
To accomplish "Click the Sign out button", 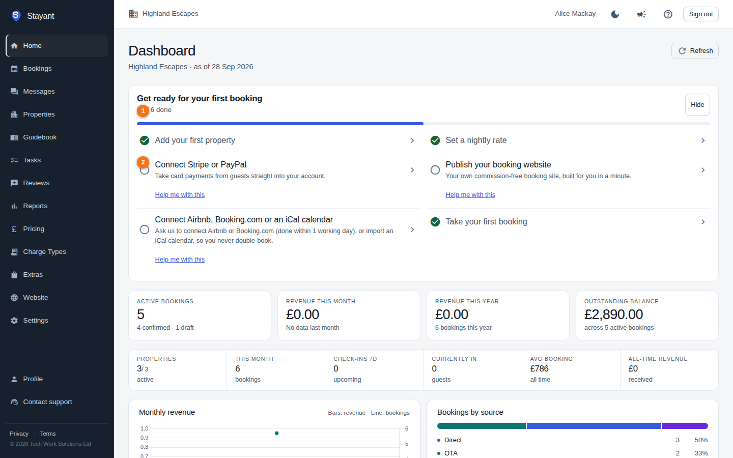I will 701,14.
